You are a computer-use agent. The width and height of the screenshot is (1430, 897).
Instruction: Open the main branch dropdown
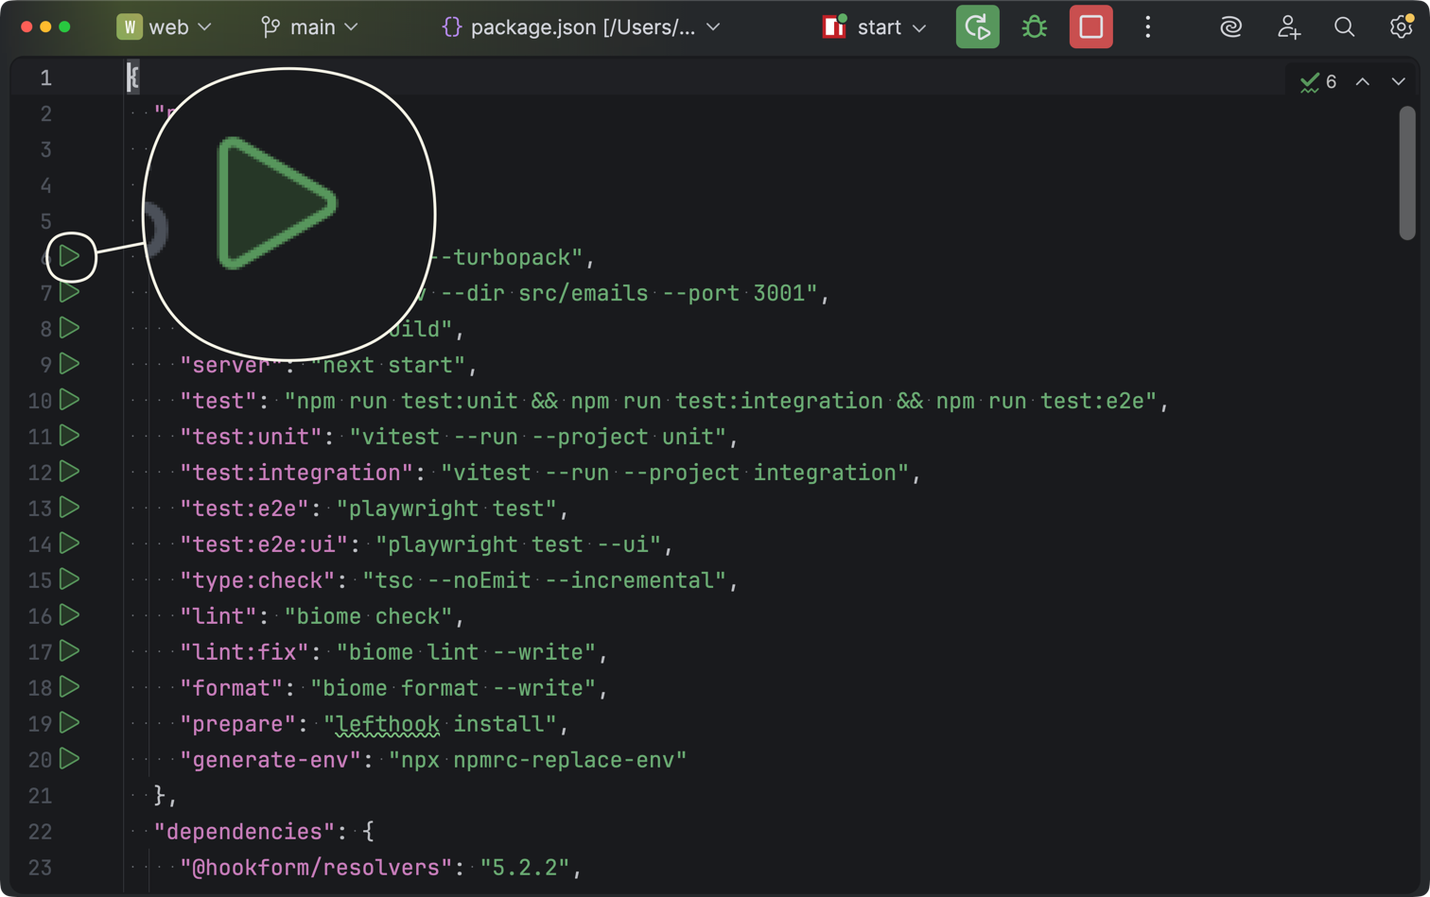coord(310,27)
